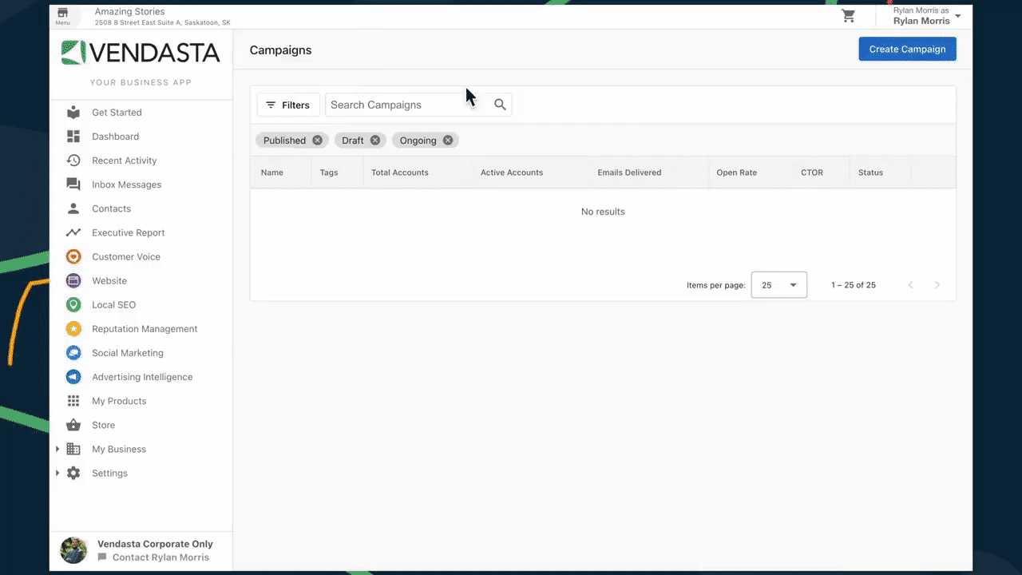The height and width of the screenshot is (575, 1022).
Task: Remove the Published filter chip
Action: coord(317,140)
